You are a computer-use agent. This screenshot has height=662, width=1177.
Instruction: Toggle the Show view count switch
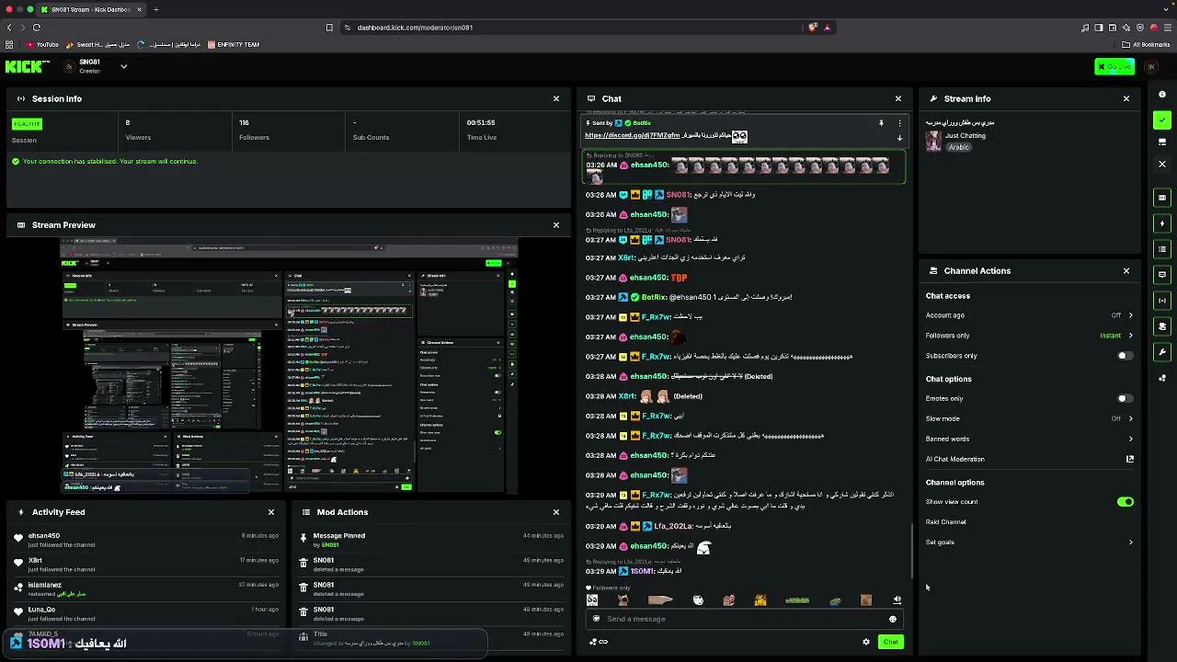(1125, 502)
